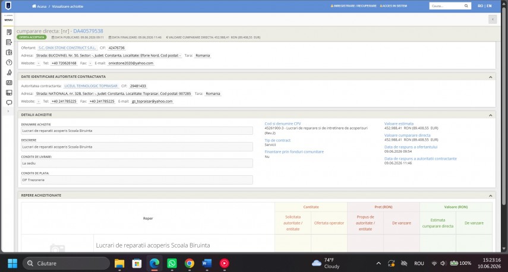Image resolution: width=508 pixels, height=272 pixels.
Task: Open the Windows Start menu
Action: click(12, 263)
